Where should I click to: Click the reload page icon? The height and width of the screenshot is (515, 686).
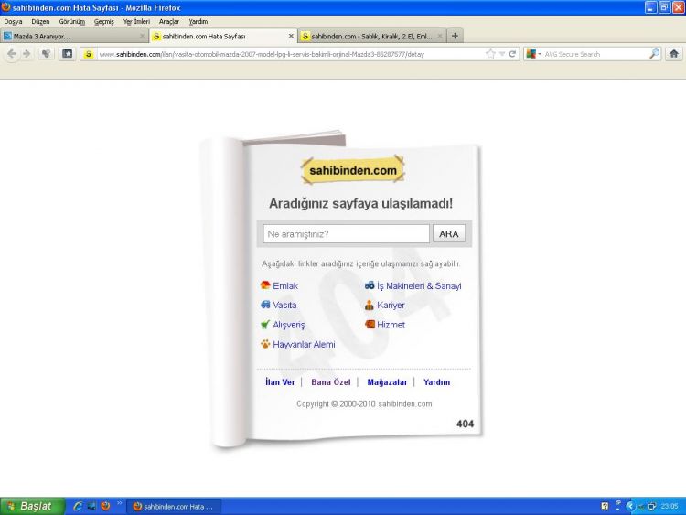512,54
